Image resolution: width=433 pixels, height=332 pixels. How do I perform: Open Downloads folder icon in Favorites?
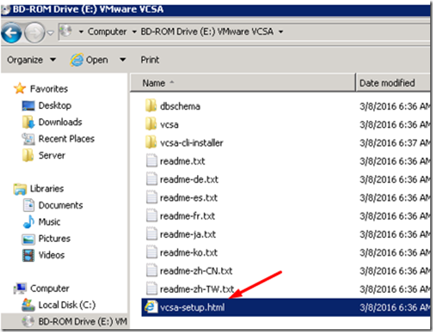(28, 122)
